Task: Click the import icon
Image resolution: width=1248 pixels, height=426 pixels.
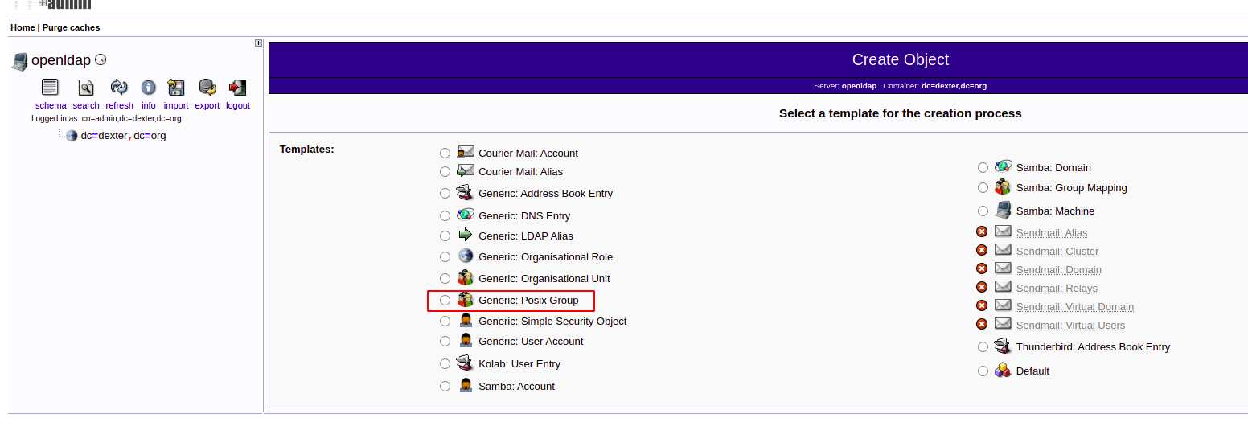Action: tap(175, 88)
